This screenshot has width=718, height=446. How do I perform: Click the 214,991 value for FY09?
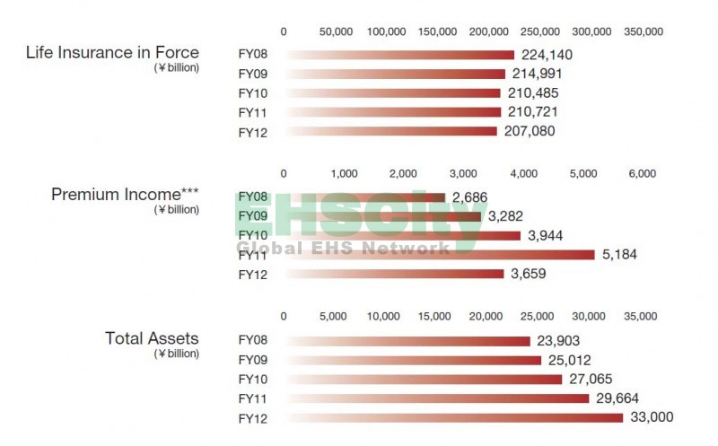538,74
